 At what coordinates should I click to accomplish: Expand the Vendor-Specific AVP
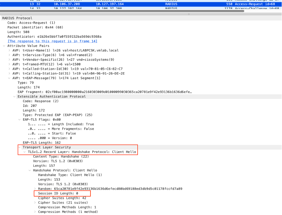tap(9, 60)
